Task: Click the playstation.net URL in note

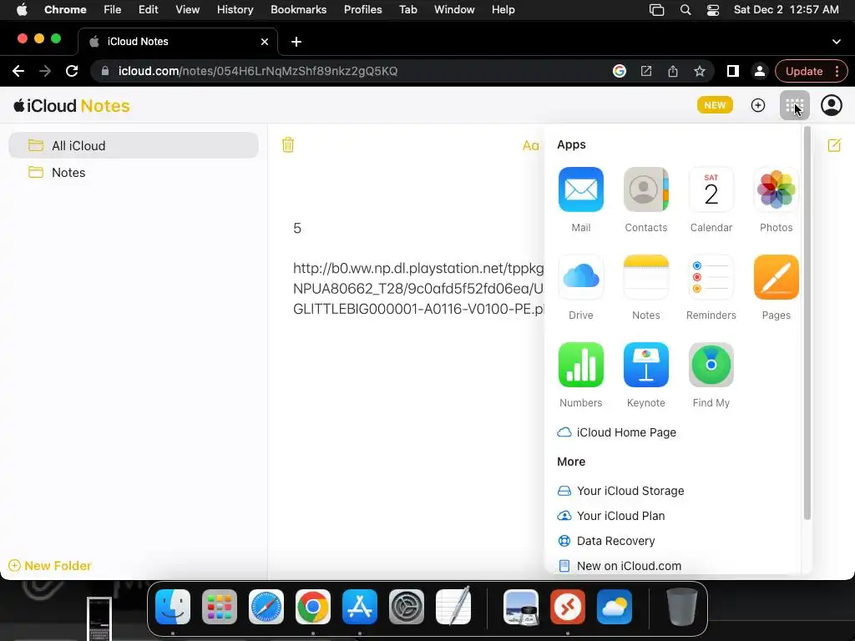Action: pyautogui.click(x=418, y=288)
